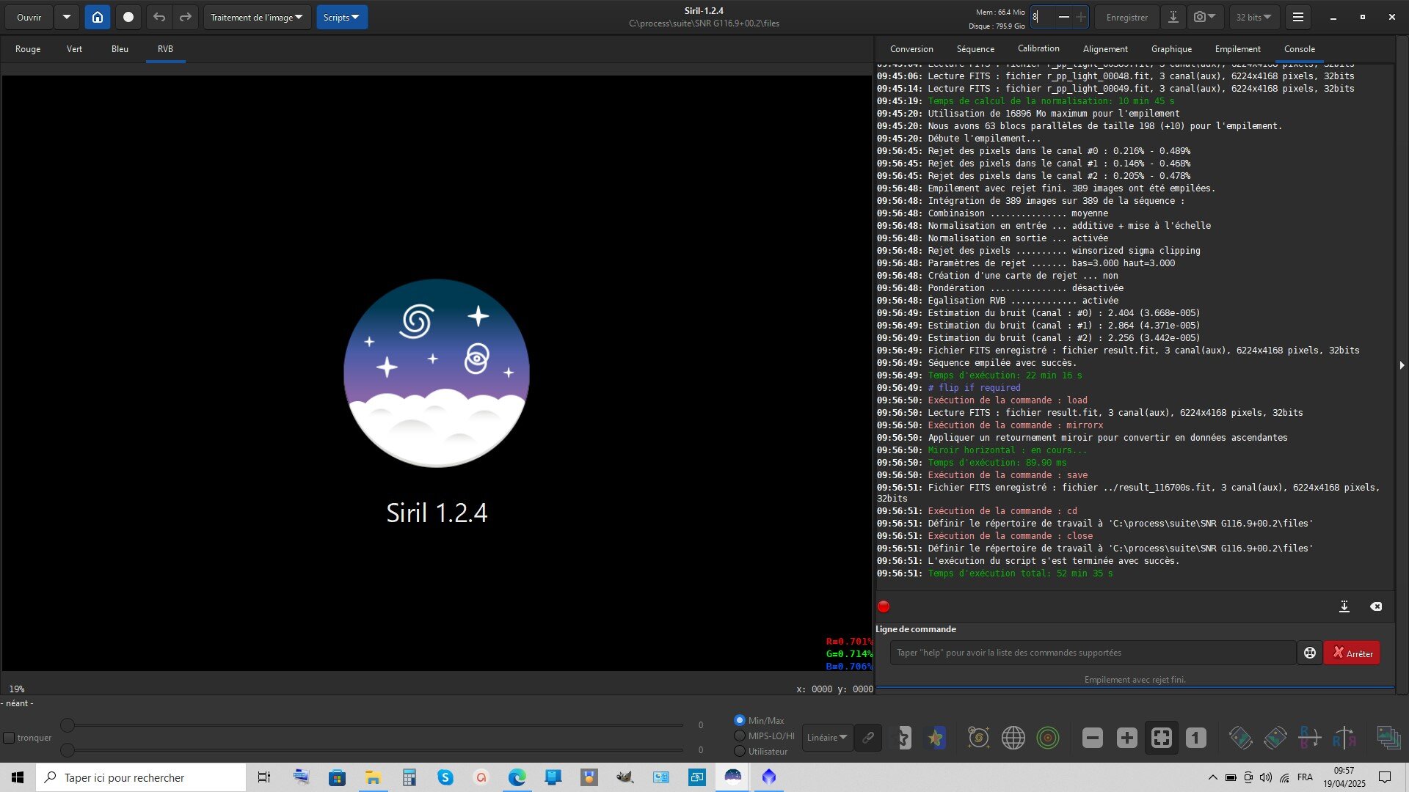
Task: Click the horizontal mirror flip icon
Action: coord(1309,738)
